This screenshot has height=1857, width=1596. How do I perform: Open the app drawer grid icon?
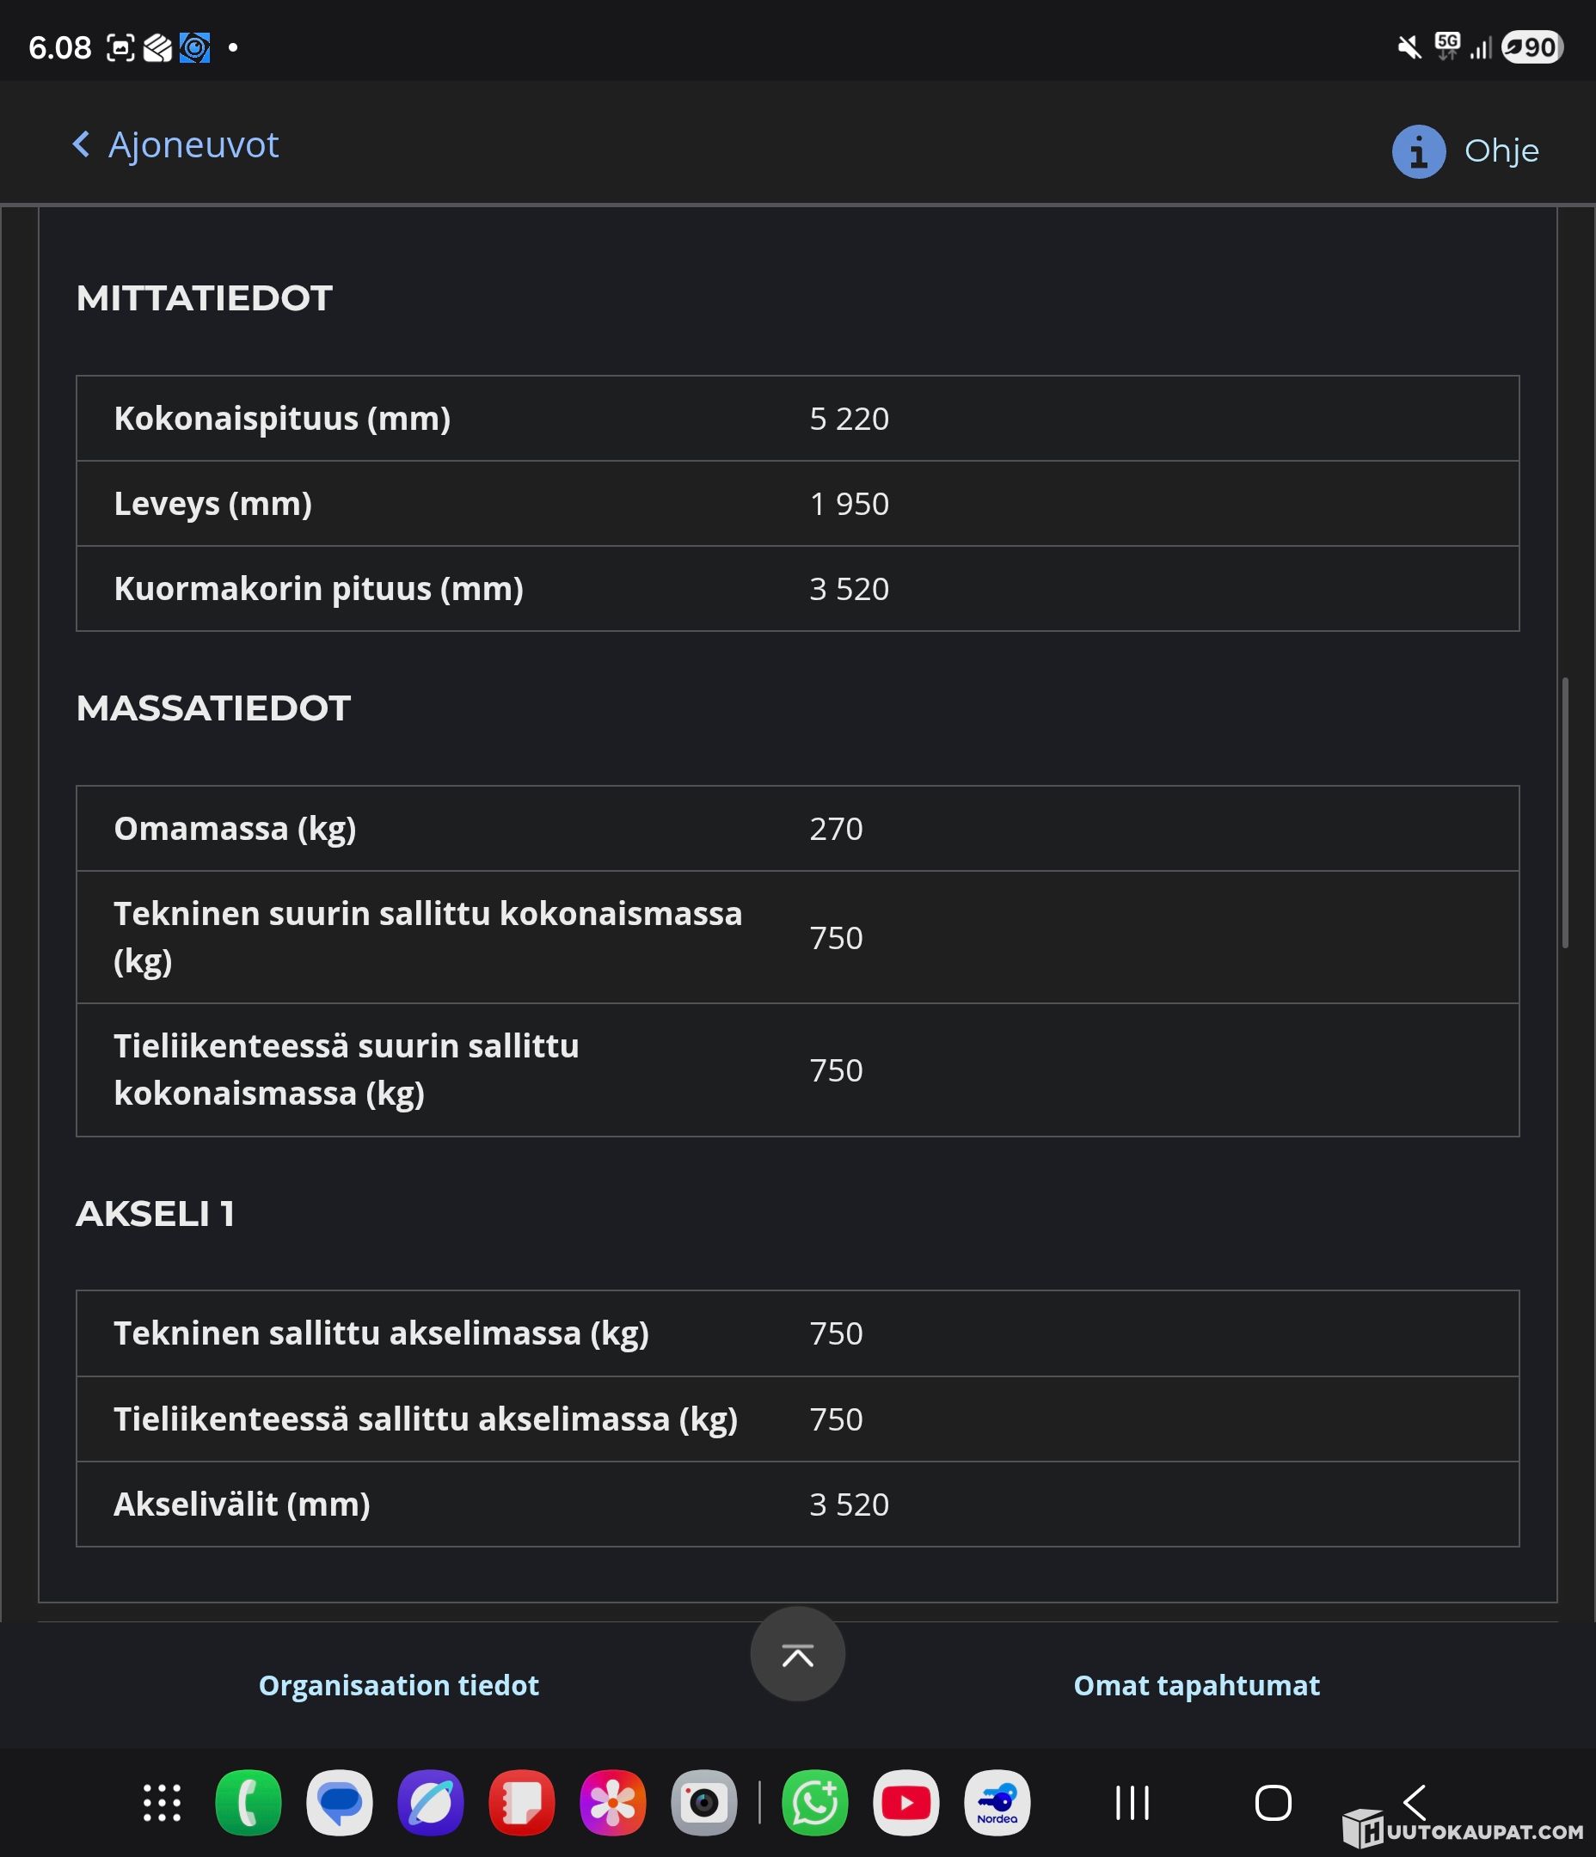click(163, 1802)
